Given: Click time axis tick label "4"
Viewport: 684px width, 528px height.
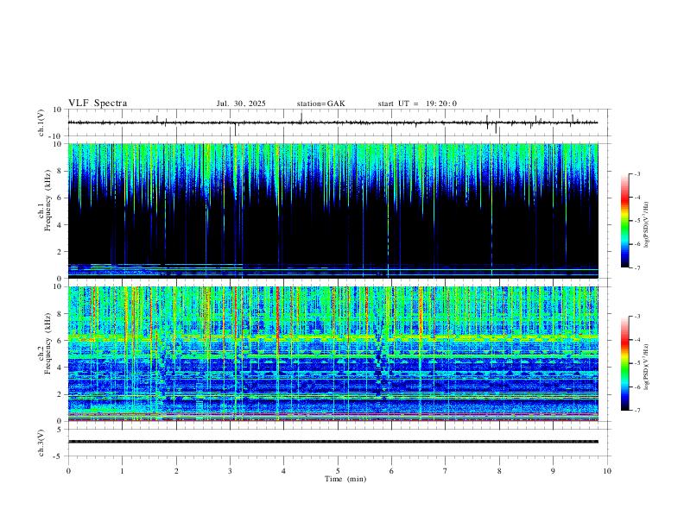Looking at the screenshot, I should click(x=284, y=471).
